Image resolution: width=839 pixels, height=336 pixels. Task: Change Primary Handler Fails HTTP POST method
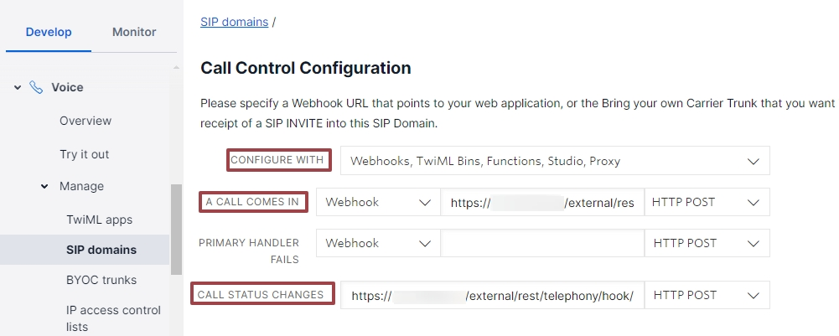click(707, 244)
